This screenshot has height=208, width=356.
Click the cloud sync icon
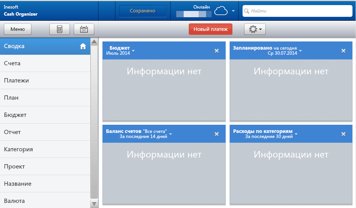[x=221, y=11]
